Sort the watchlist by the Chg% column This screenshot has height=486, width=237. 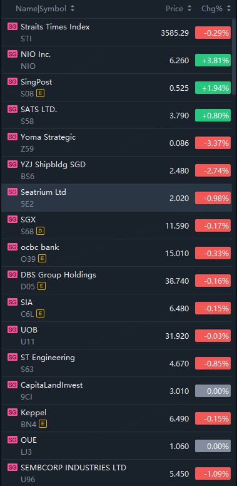216,9
